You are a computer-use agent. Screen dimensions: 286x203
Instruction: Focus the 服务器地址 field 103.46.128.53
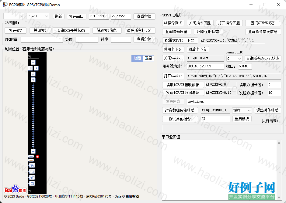coord(206,66)
